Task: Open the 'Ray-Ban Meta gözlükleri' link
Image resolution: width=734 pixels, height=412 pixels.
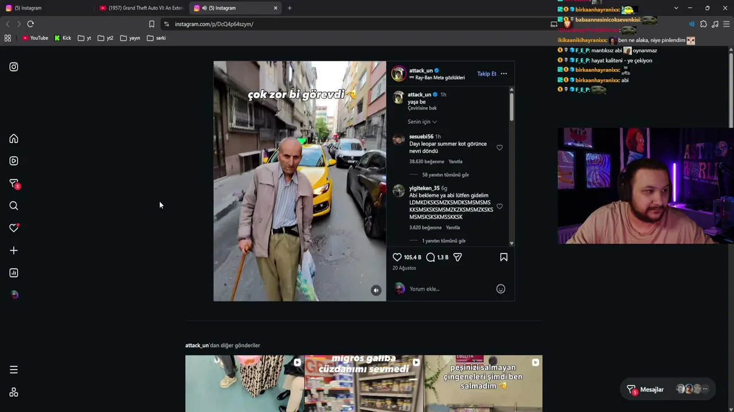Action: pyautogui.click(x=440, y=78)
